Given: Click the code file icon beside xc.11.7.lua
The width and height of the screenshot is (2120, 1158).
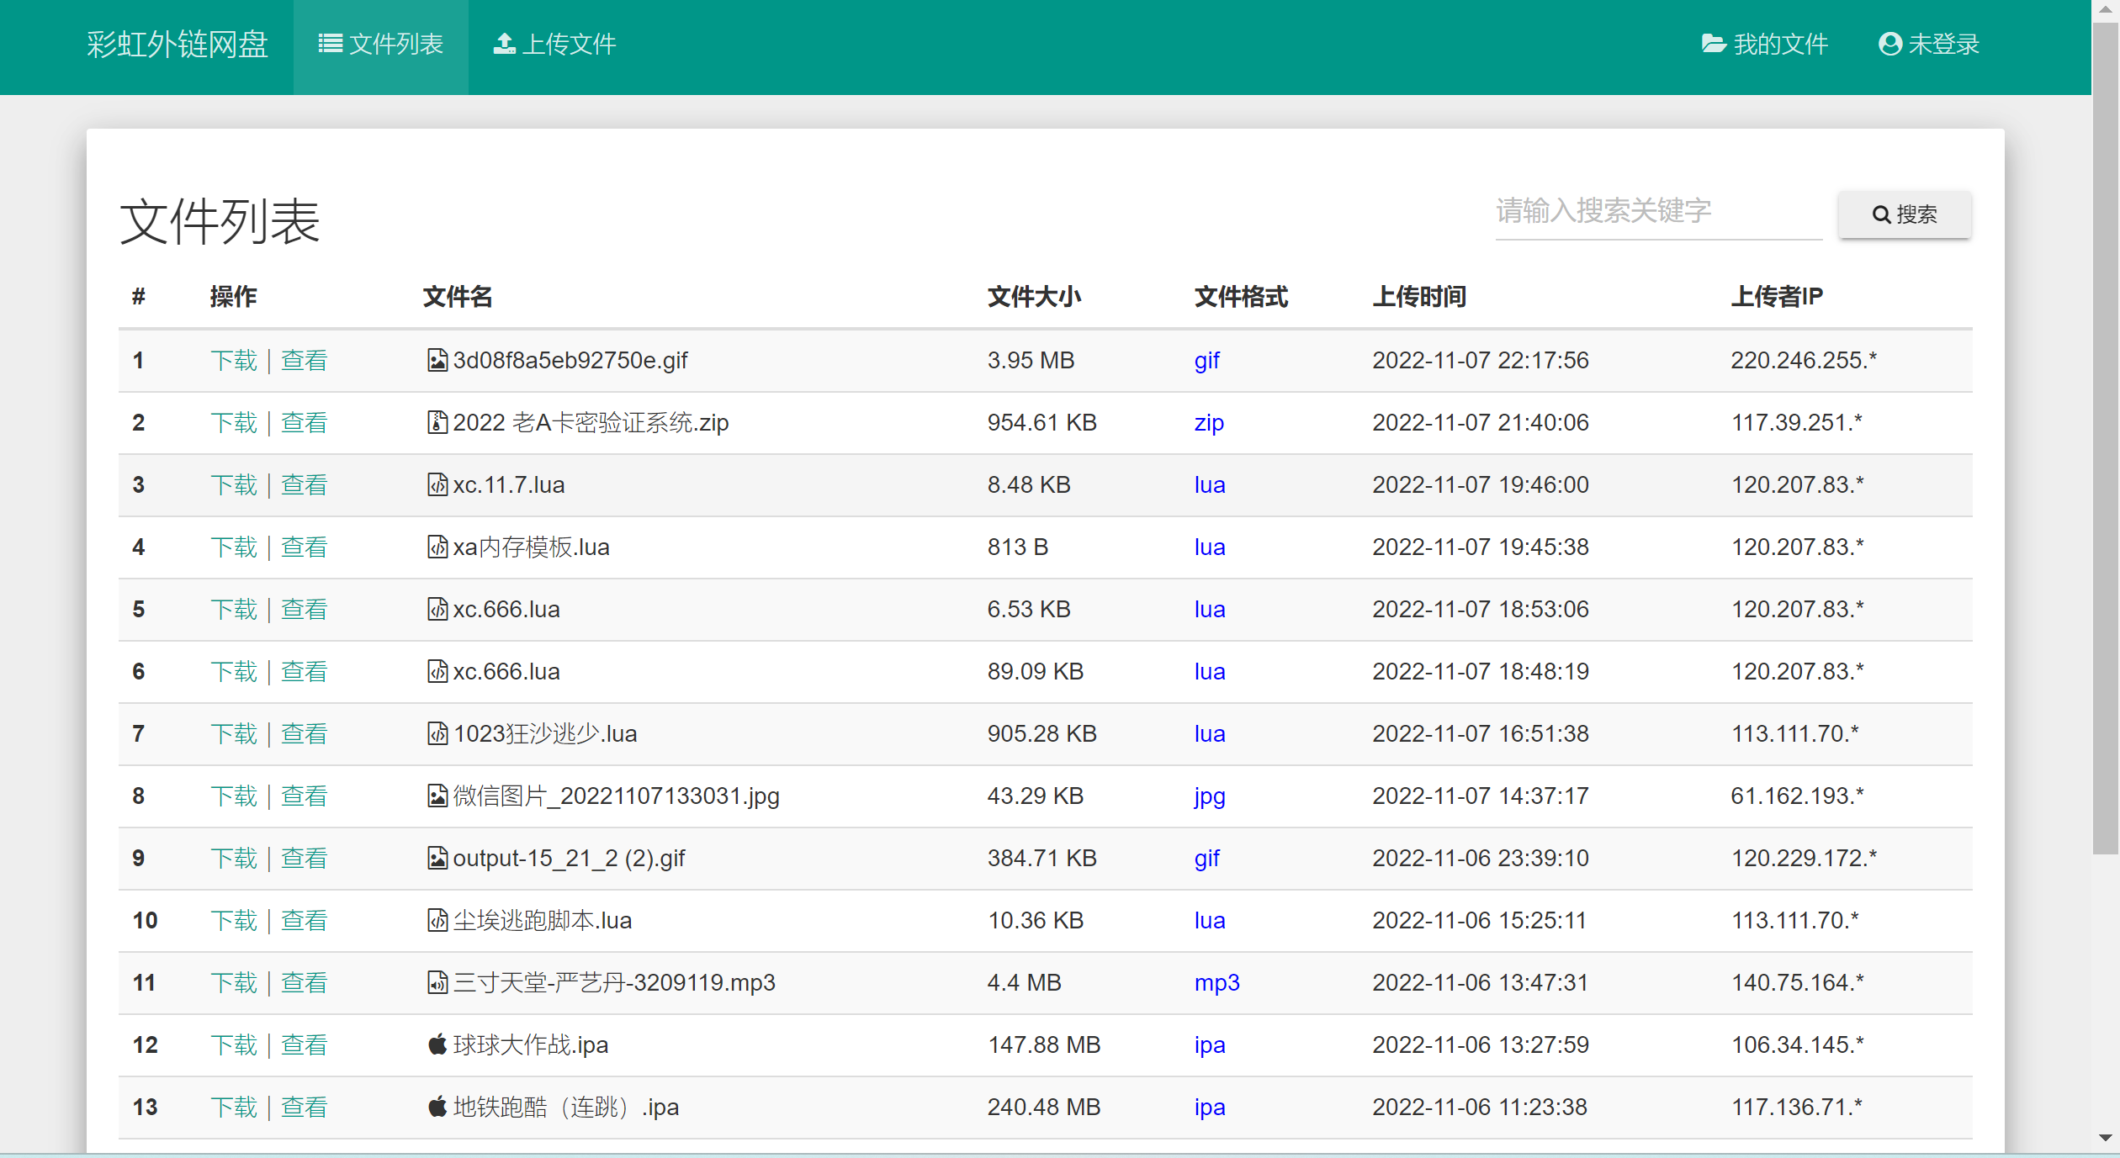Looking at the screenshot, I should pyautogui.click(x=437, y=485).
